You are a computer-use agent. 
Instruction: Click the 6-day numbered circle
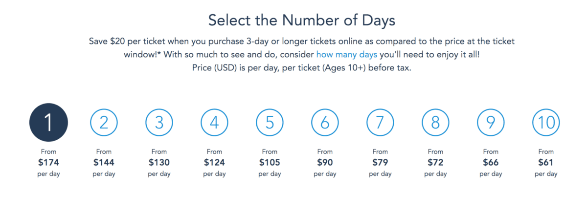(325, 122)
